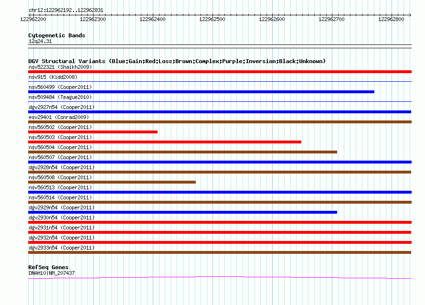Click the dgv2932n54 (Cooper2011) label
The height and width of the screenshot is (305, 425).
tap(62, 238)
